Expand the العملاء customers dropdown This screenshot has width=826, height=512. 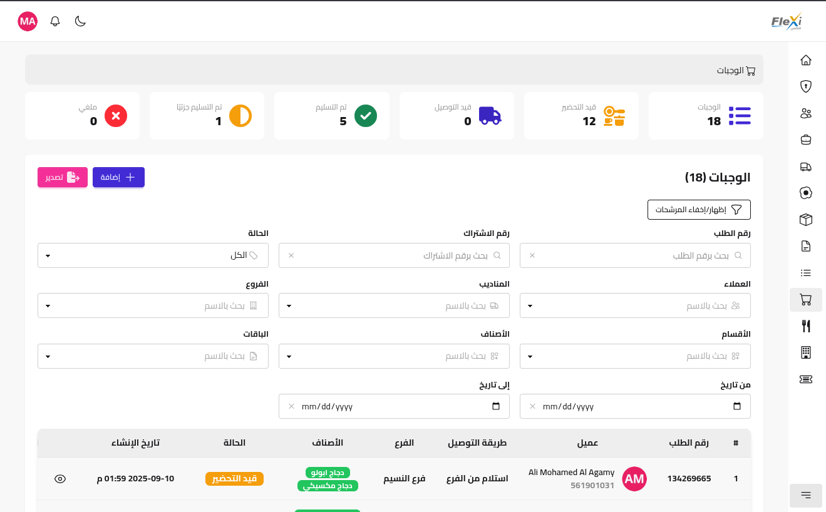tap(635, 305)
